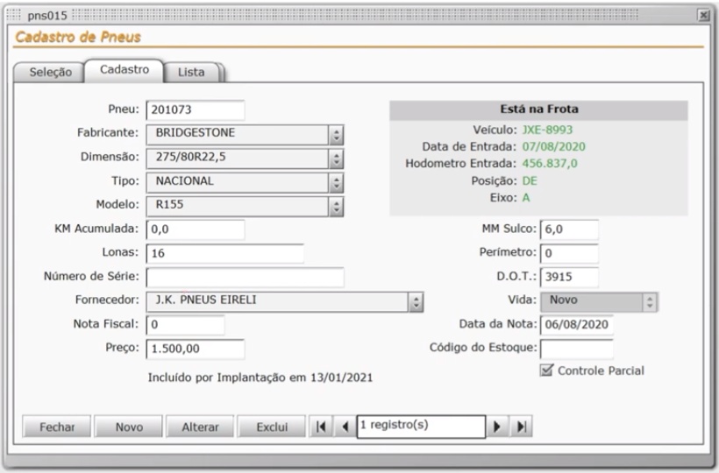Click the Preço field showing 1.500,00
Image resolution: width=719 pixels, height=473 pixels.
click(196, 349)
